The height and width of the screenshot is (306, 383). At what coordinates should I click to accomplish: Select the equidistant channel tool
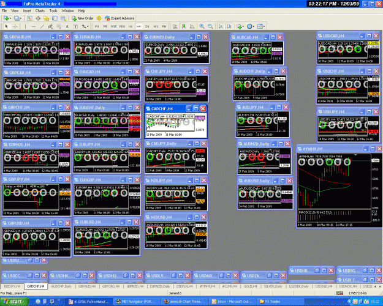point(50,26)
